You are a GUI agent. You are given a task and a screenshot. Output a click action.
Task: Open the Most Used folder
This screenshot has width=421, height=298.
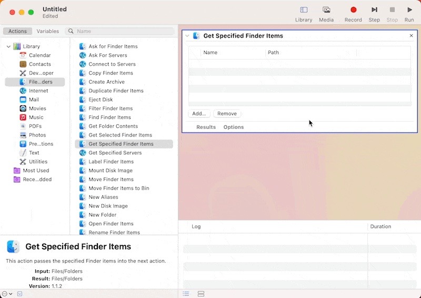(32, 171)
